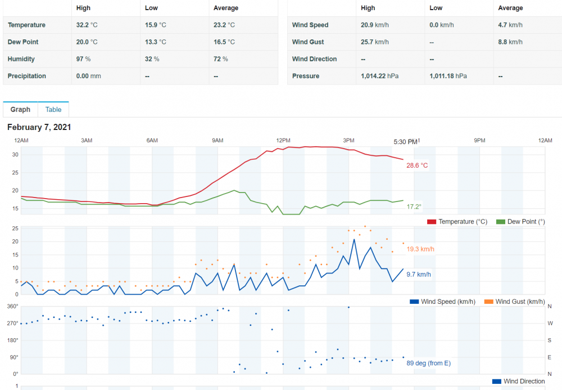Click the Humidity average value 72 %
The height and width of the screenshot is (390, 562).
click(x=221, y=59)
